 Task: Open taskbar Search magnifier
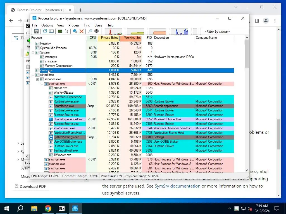pyautogui.click(x=20, y=208)
